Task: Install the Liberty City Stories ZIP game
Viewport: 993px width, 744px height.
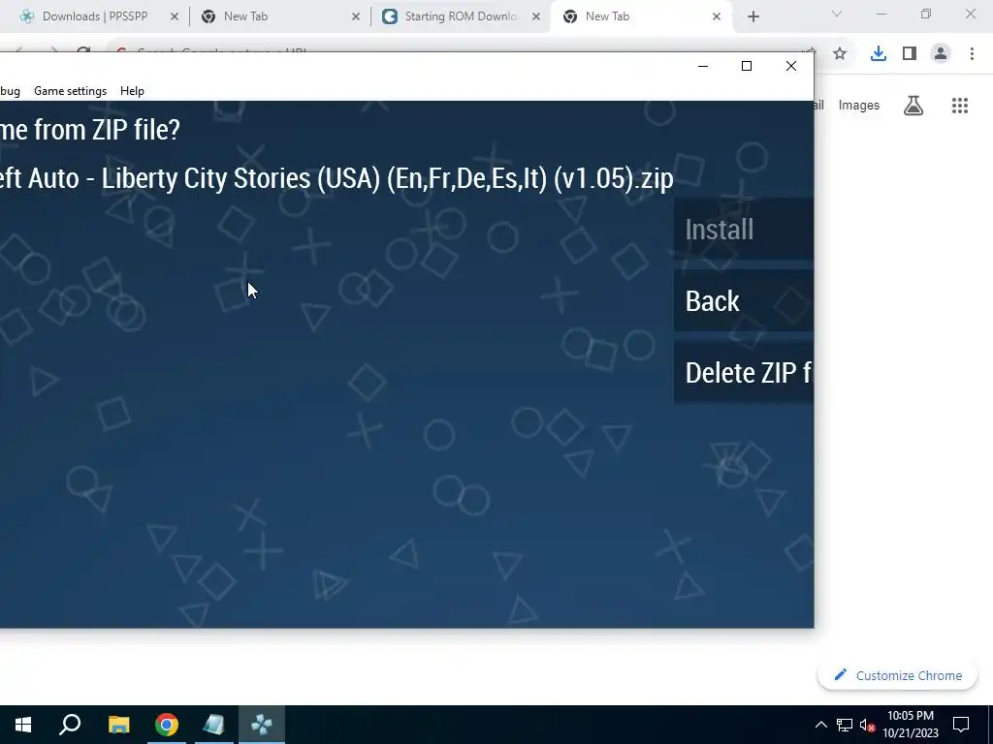Action: pos(744,229)
